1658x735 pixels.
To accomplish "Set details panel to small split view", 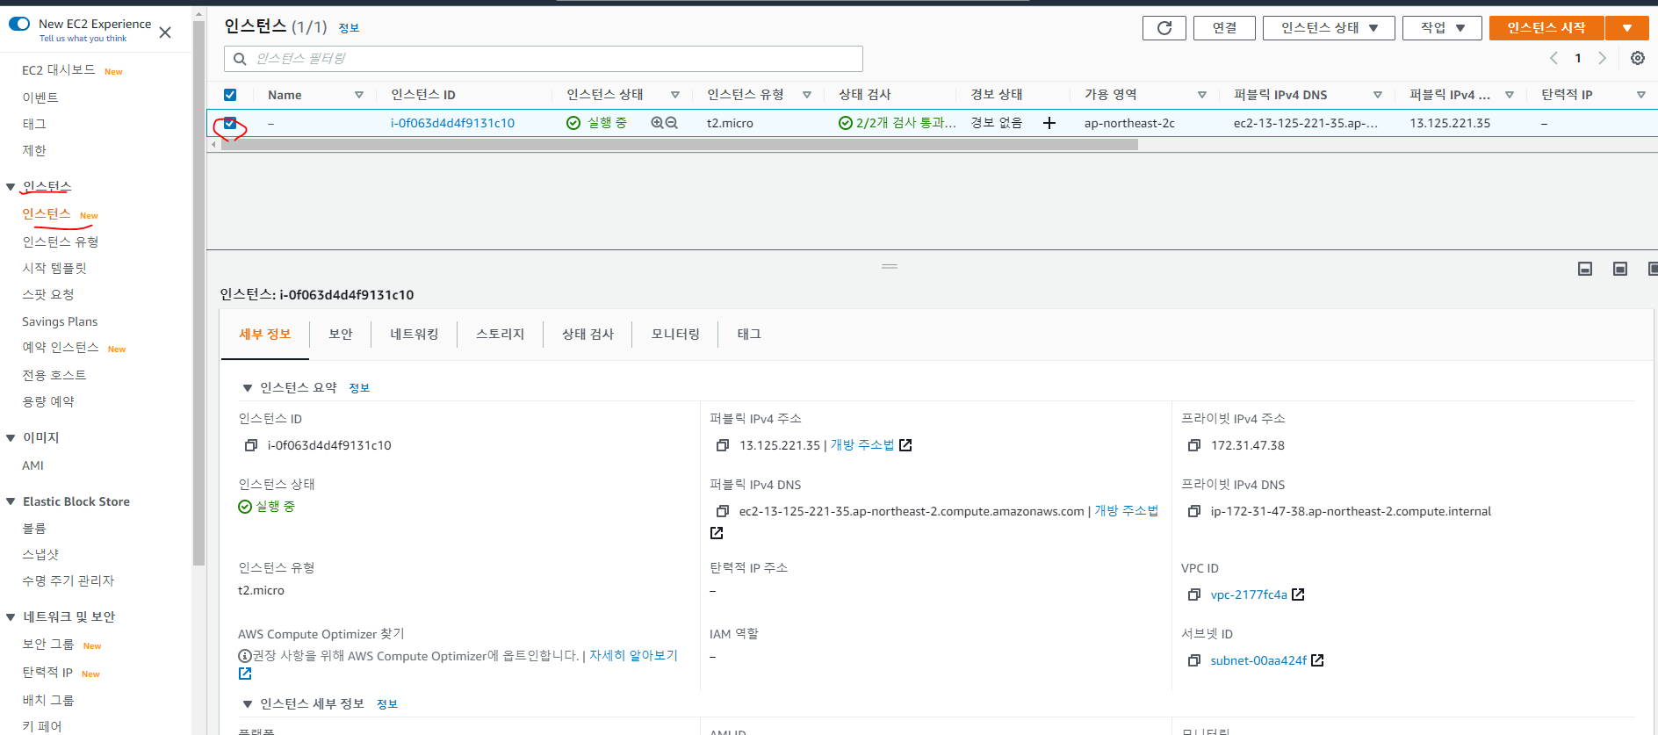I will tap(1585, 269).
